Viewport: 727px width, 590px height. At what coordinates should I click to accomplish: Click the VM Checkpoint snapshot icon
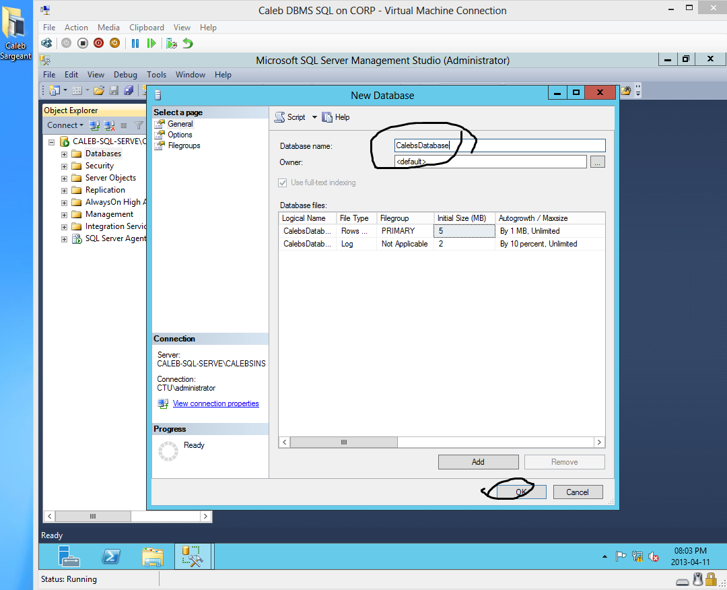tap(172, 43)
